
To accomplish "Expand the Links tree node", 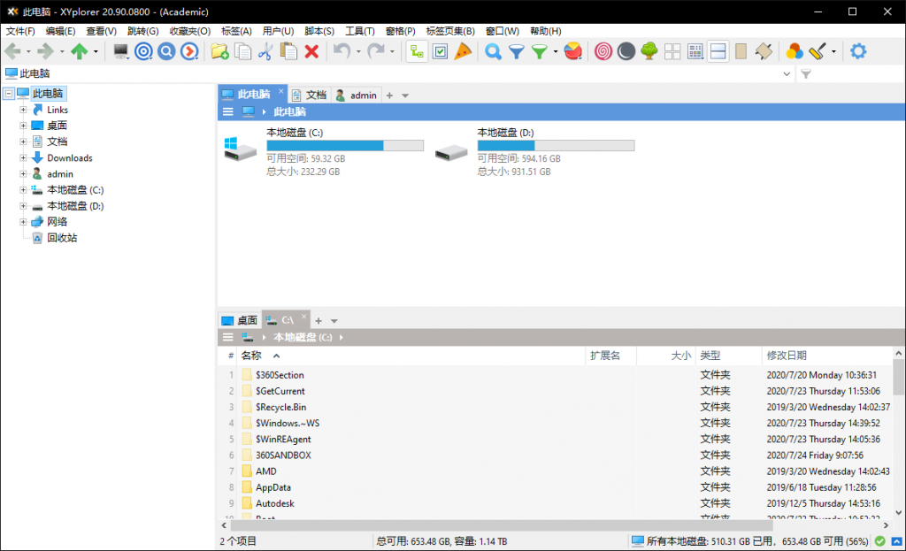I will click(x=23, y=110).
